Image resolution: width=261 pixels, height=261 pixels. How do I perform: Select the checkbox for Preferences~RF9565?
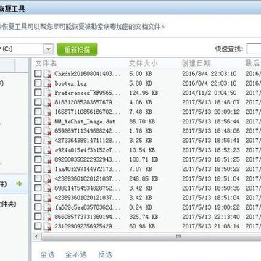click(38, 93)
